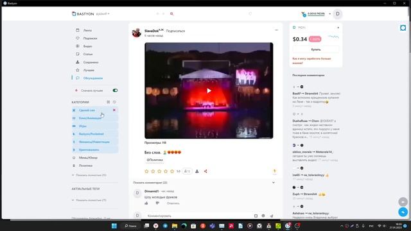Click the red share icon under post

(205, 171)
